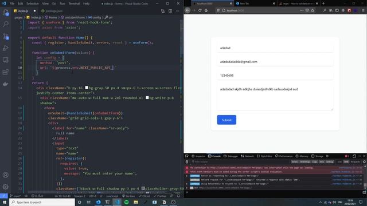
Task: Click the bg-gray-50 color swatch in code
Action: [87, 88]
